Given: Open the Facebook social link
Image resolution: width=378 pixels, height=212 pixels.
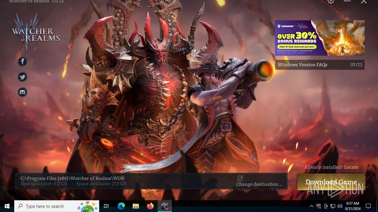Looking at the screenshot, I should pyautogui.click(x=22, y=62).
